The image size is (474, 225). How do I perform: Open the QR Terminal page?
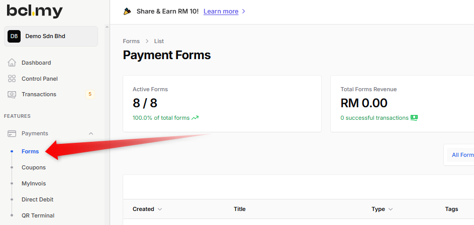click(x=38, y=215)
